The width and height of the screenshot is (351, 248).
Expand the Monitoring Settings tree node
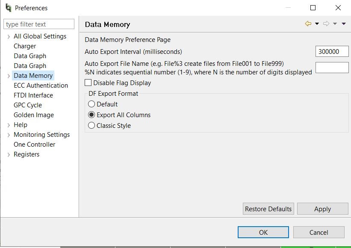[9, 135]
